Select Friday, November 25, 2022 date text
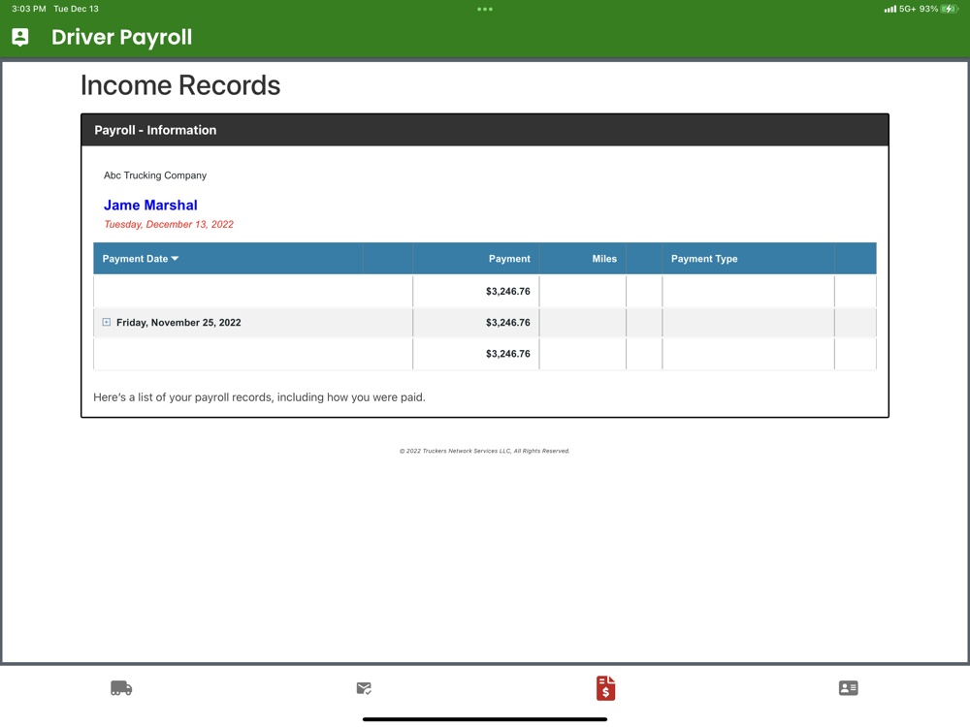This screenshot has width=970, height=727. [178, 323]
